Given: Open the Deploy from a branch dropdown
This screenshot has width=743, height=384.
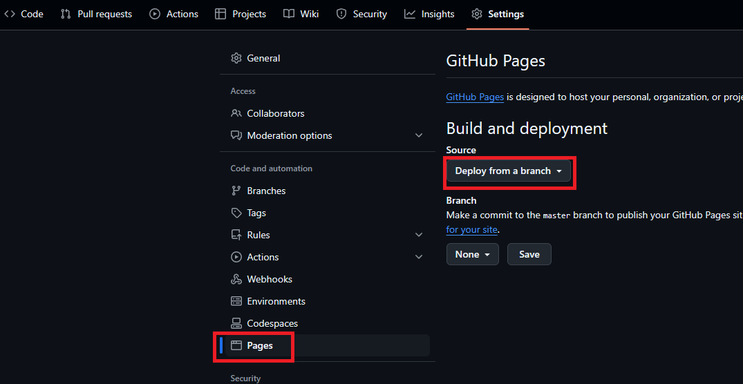Looking at the screenshot, I should click(x=508, y=171).
